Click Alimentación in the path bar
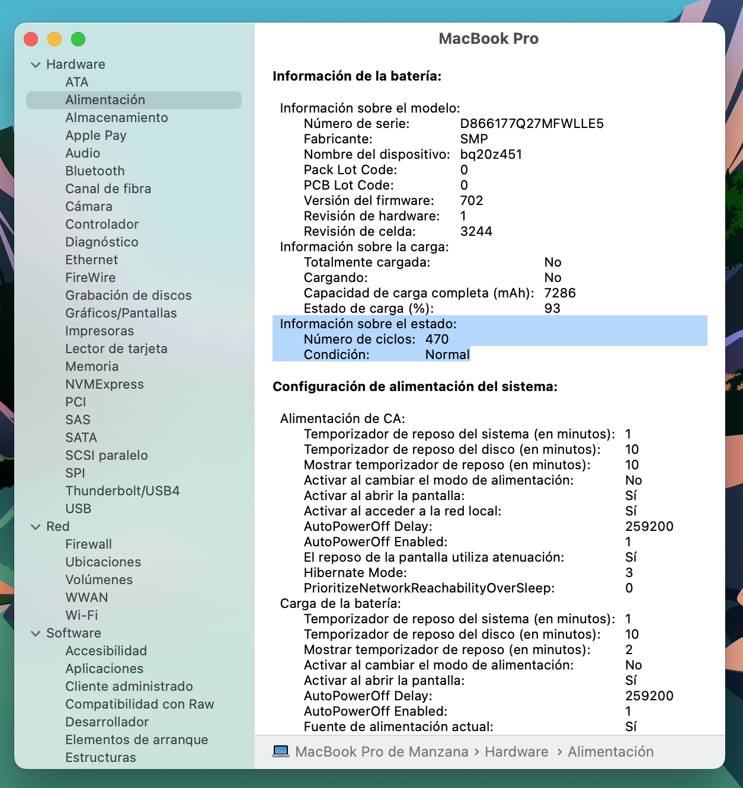 (x=610, y=752)
